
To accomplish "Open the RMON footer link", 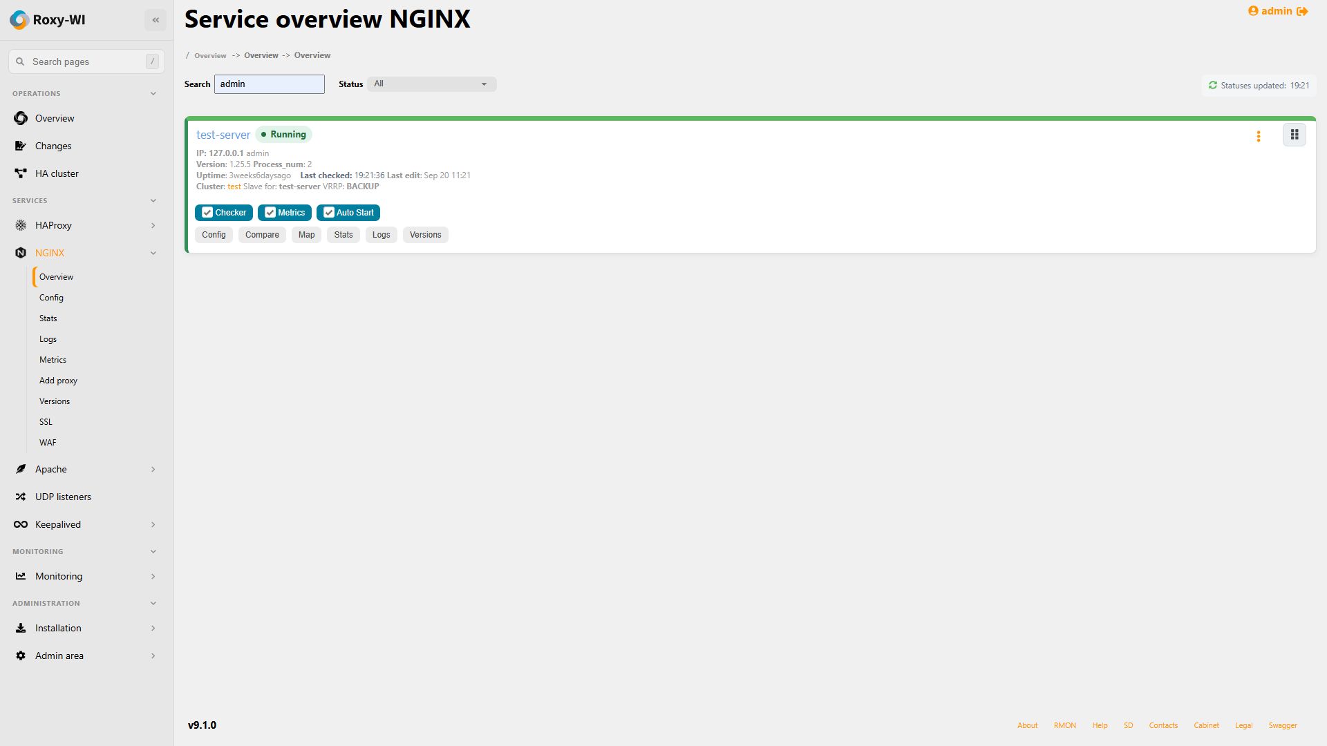I will (x=1064, y=725).
